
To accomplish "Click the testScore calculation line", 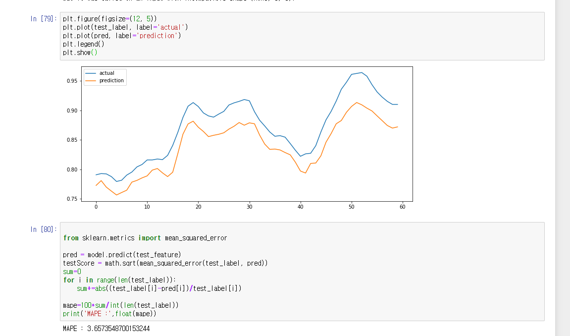I will [x=165, y=263].
